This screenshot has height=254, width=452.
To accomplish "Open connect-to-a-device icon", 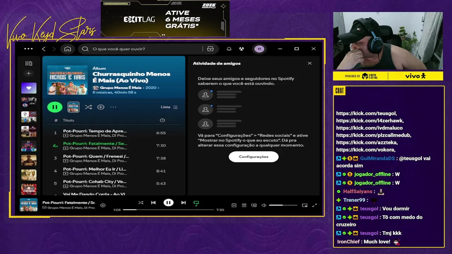I will point(254,205).
